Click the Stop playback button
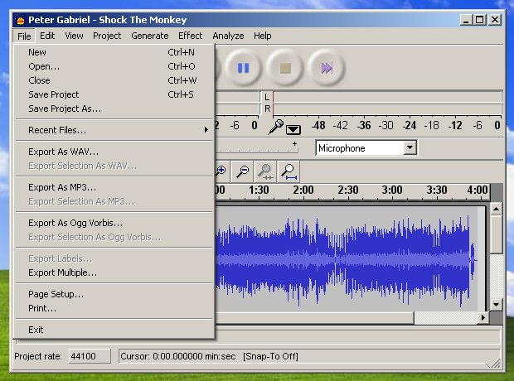 tap(285, 68)
